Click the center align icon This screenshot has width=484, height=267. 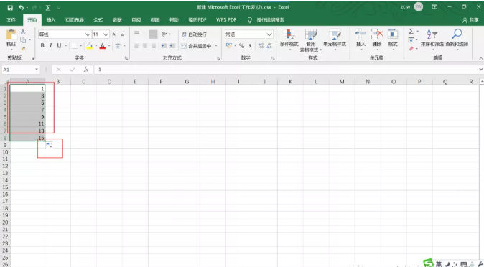click(x=145, y=46)
